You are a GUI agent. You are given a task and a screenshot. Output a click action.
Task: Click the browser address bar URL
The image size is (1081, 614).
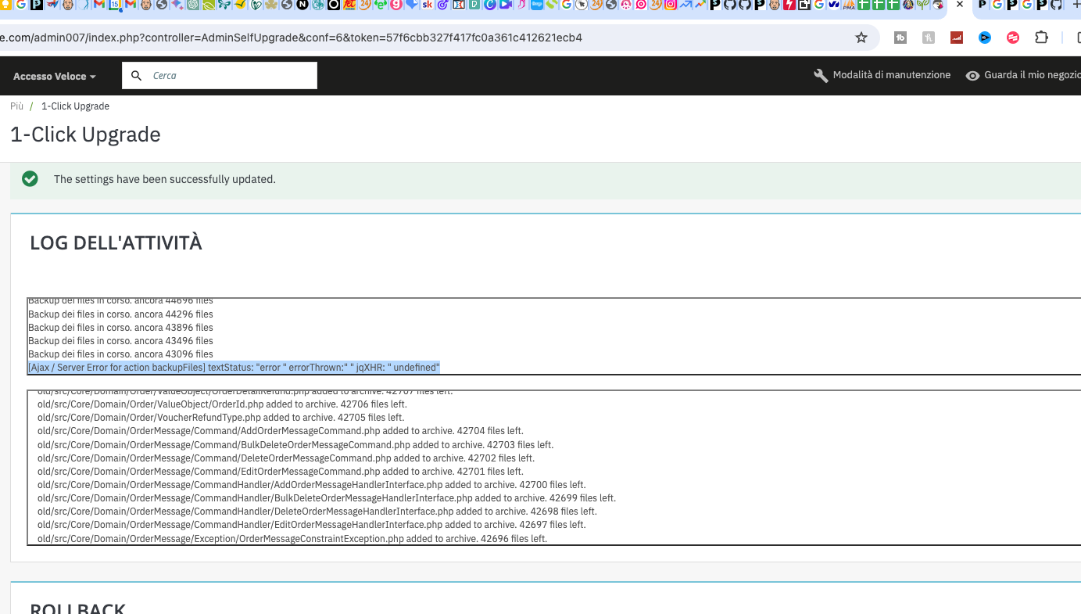291,38
